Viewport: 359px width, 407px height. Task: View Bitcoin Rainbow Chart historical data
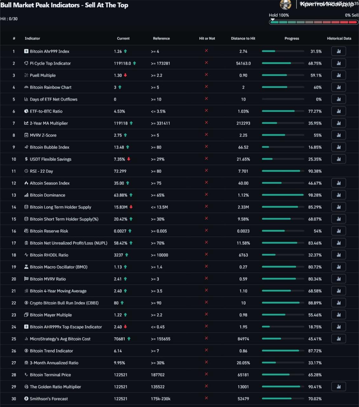pyautogui.click(x=338, y=87)
